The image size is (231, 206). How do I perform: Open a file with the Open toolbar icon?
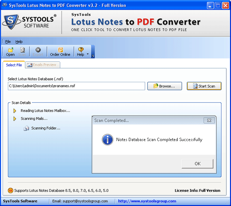click(x=10, y=52)
